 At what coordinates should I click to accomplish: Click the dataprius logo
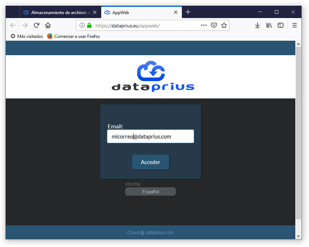click(153, 76)
